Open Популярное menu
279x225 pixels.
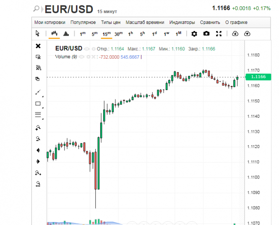click(x=83, y=22)
